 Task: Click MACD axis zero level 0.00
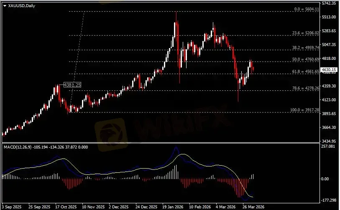pyautogui.click(x=325, y=179)
